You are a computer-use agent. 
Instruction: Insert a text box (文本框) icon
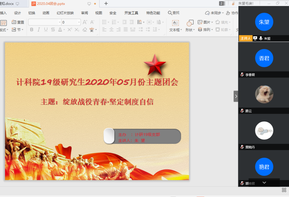(x=175, y=23)
